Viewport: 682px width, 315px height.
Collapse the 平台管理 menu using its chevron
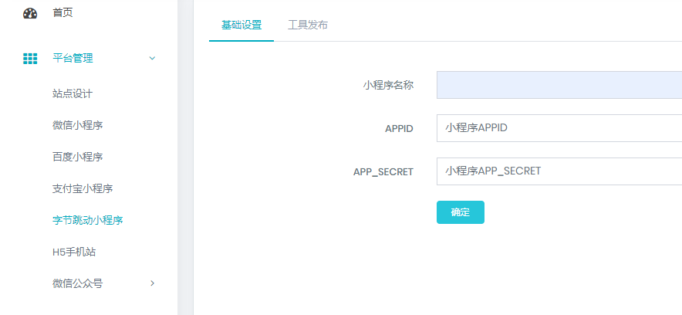pyautogui.click(x=152, y=59)
